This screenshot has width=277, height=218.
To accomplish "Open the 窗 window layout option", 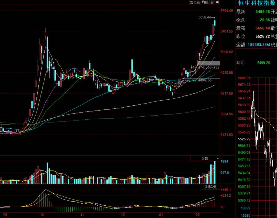I will 212,2.
